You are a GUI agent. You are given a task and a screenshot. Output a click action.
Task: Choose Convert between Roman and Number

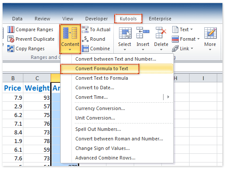117,139
